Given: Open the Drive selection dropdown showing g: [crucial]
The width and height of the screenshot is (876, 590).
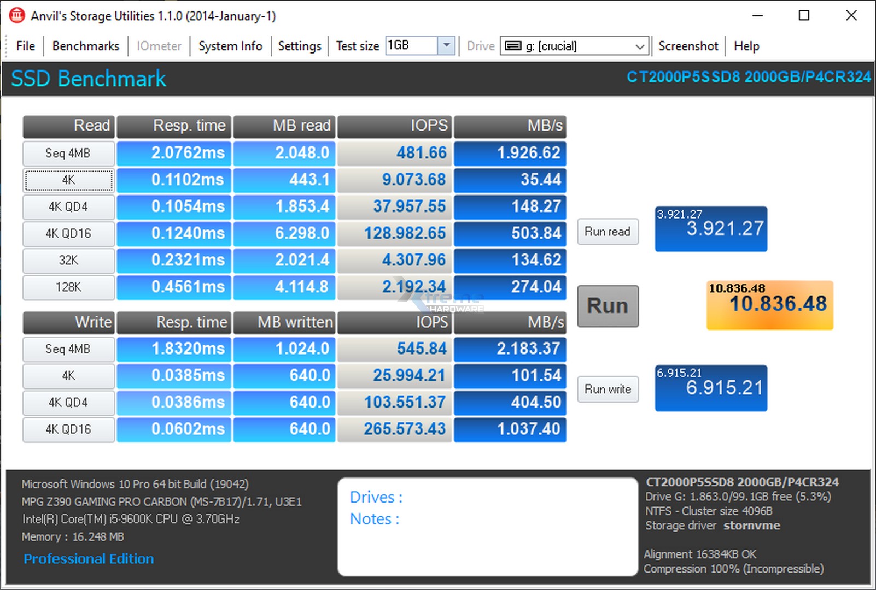Looking at the screenshot, I should (639, 46).
